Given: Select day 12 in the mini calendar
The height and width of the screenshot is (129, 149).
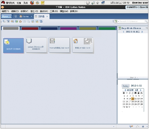Looking at the screenshot, I should pyautogui.click(x=135, y=98).
